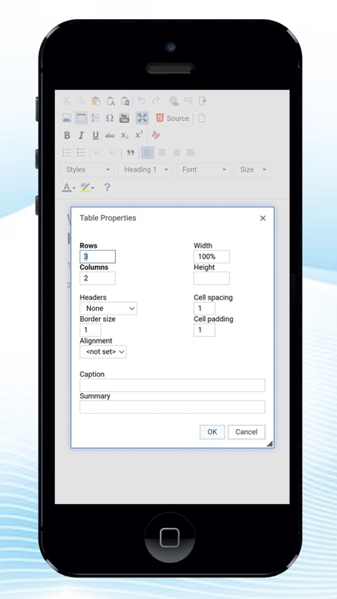The height and width of the screenshot is (599, 337).
Task: Open the Heading 1 format dropdown
Action: click(145, 169)
